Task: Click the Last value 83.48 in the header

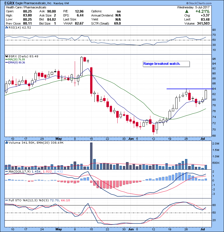Action: coord(205,19)
